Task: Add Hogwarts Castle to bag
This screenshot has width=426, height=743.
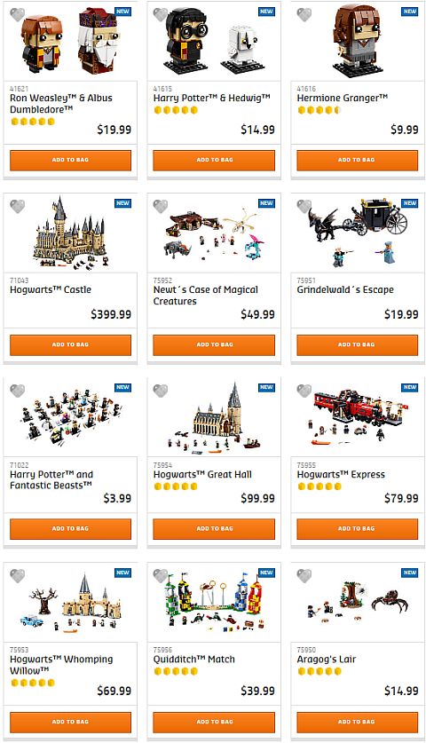Action: tap(71, 345)
